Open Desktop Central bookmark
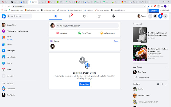171x107 pixels. [x=32, y=10]
